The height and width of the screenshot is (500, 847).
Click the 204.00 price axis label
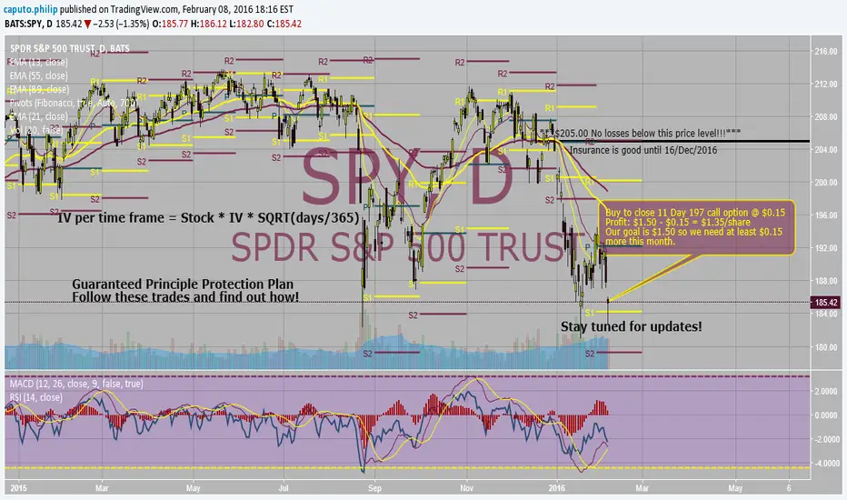click(826, 150)
